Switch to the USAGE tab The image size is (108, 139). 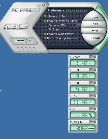tap(95, 38)
